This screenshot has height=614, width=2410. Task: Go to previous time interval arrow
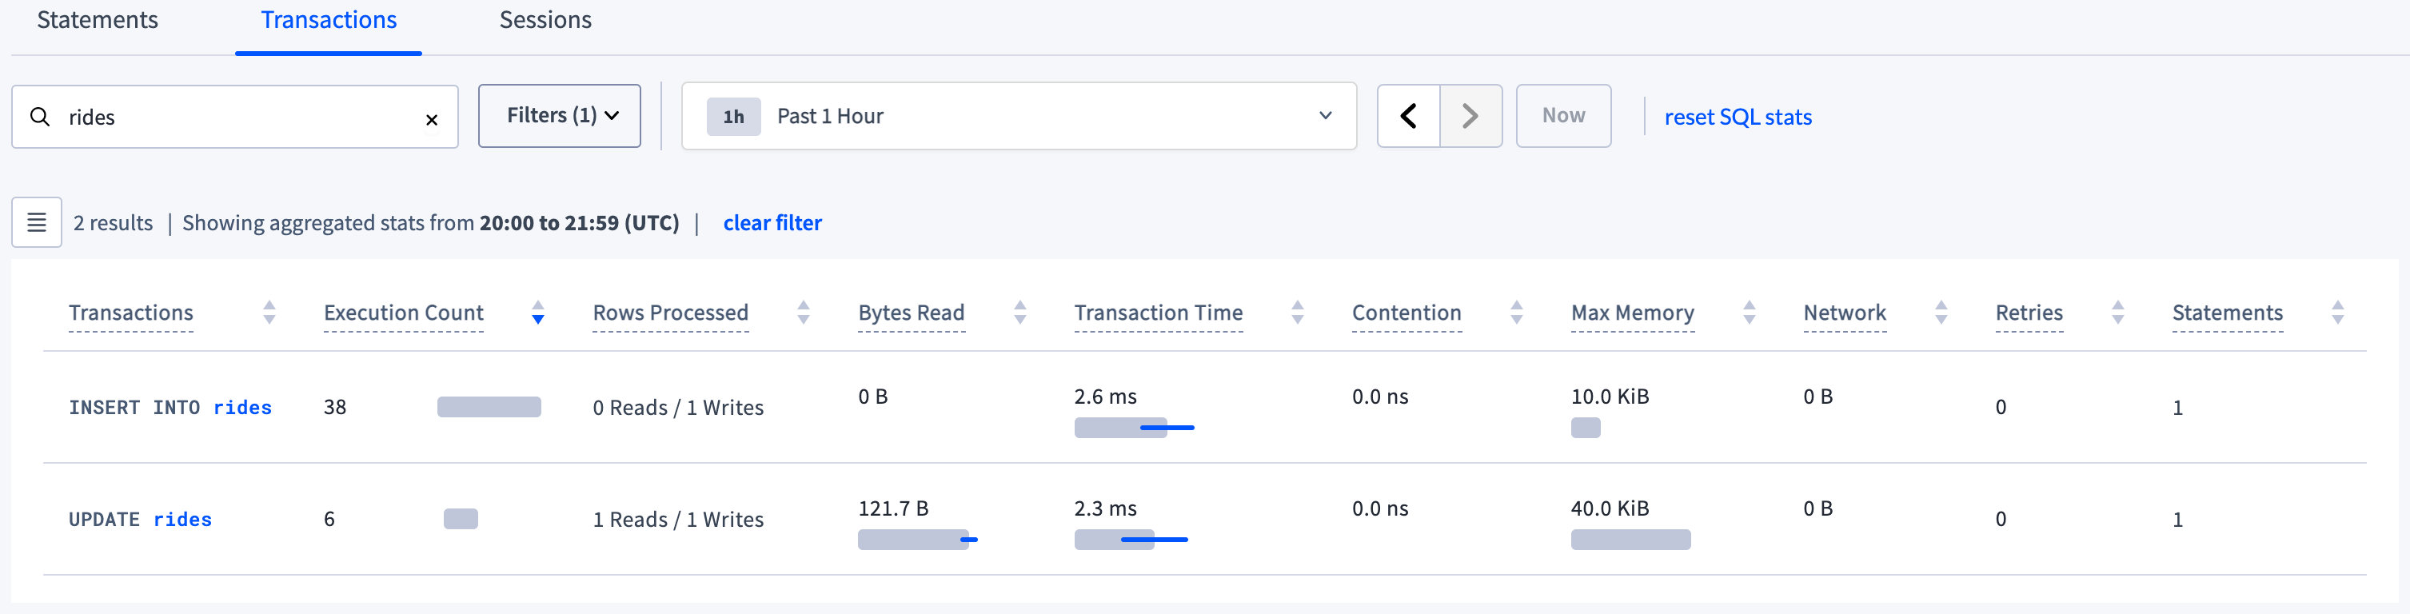1408,116
